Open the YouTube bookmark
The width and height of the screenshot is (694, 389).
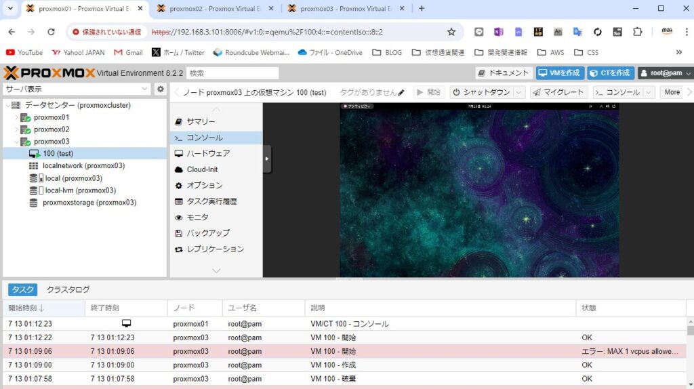pos(24,52)
